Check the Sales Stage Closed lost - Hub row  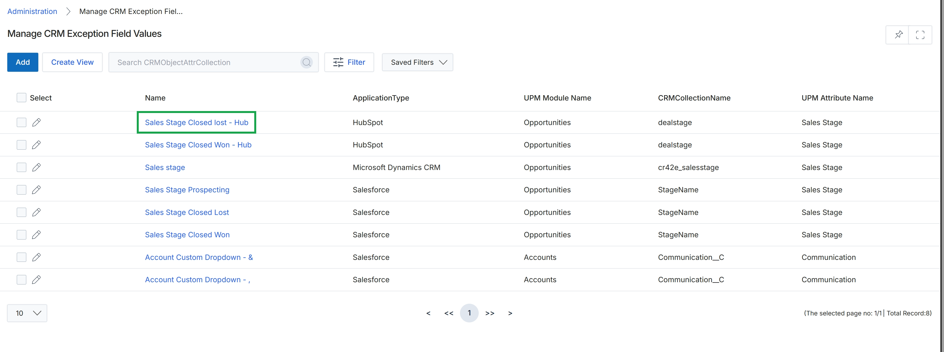[22, 122]
